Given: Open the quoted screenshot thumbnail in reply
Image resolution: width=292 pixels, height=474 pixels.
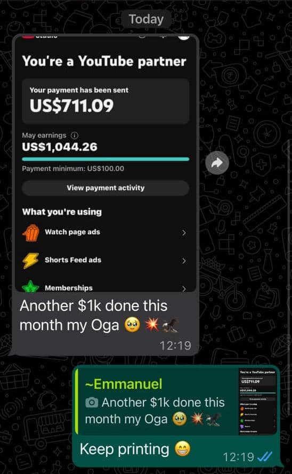Looking at the screenshot, I should click(257, 401).
